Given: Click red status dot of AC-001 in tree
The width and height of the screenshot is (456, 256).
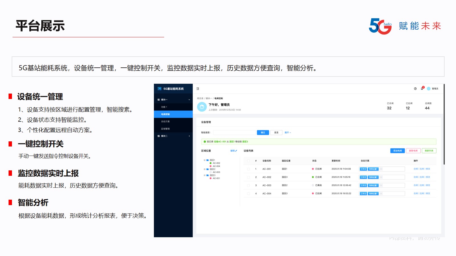Looking at the screenshot, I should pos(211,178).
